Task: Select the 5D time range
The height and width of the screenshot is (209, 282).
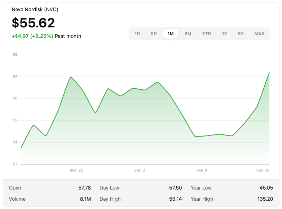Action: pyautogui.click(x=154, y=34)
